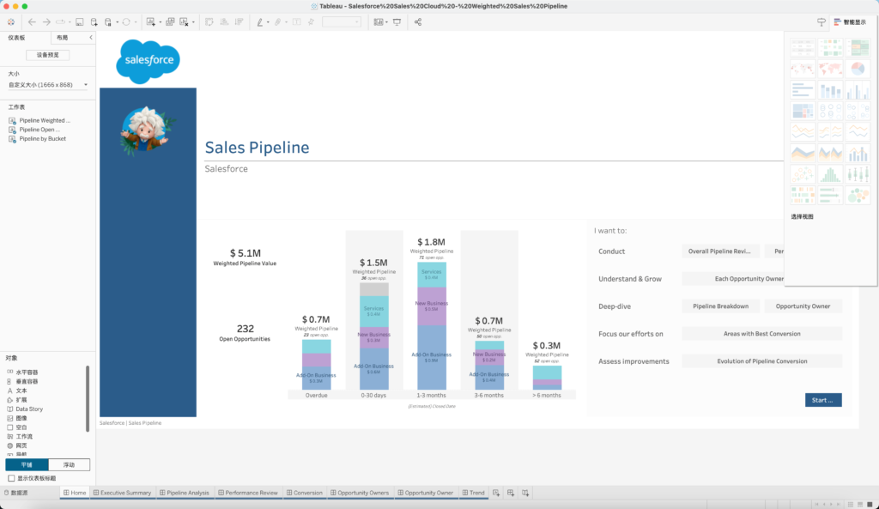Click the sort ascending icon
879x509 pixels.
[x=224, y=21]
